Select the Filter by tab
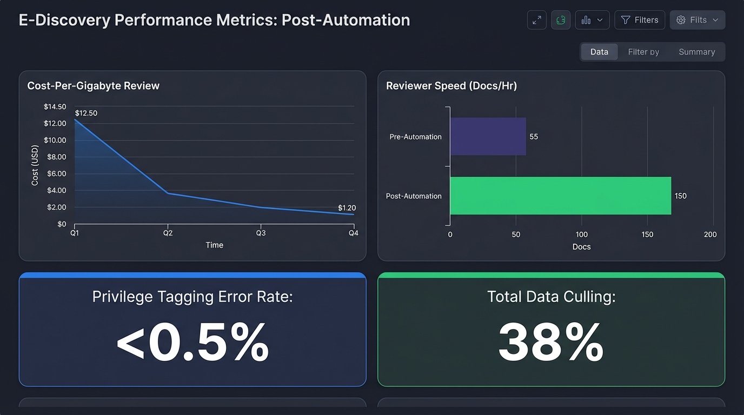 [x=643, y=51]
